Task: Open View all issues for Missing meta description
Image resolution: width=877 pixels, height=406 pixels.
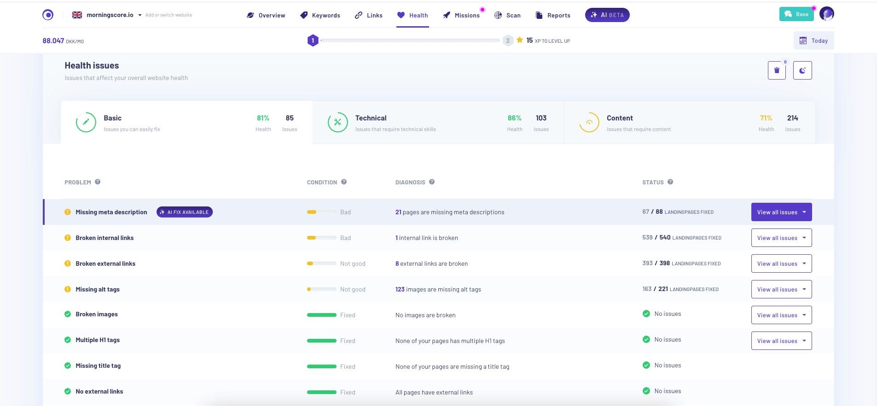Action: tap(781, 212)
